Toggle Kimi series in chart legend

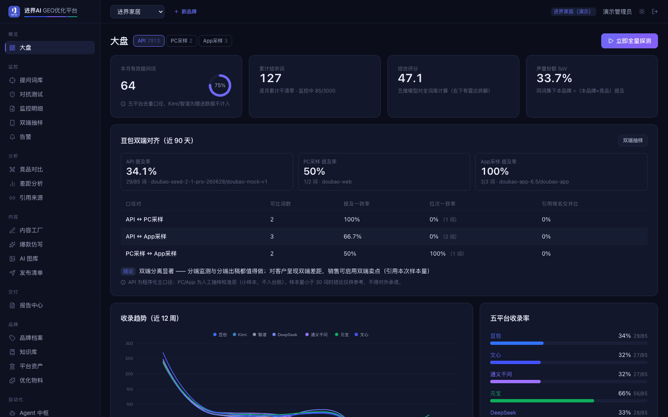click(240, 334)
